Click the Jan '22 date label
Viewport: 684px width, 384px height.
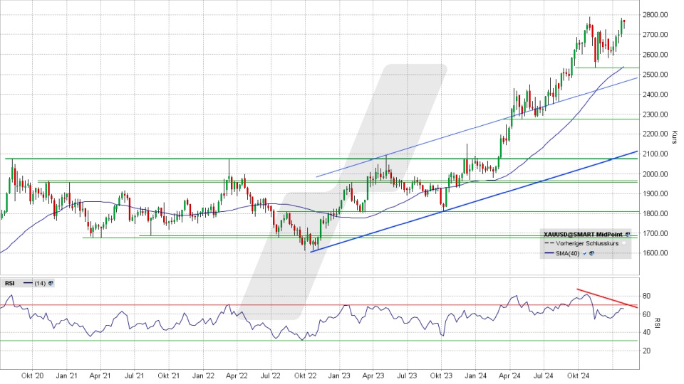(x=203, y=375)
